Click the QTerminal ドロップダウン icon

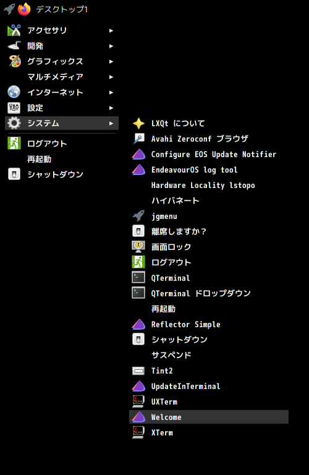click(x=138, y=293)
